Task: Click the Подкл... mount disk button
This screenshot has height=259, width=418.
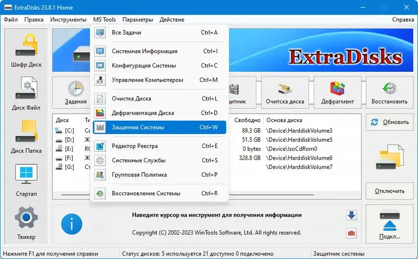Action: [x=389, y=224]
